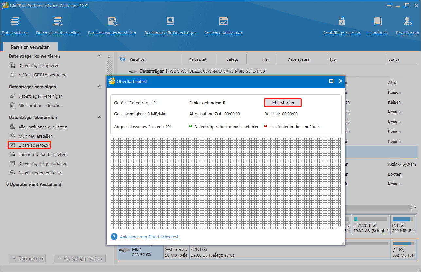
Task: Collapse Datenträger konvertieren section
Action: tap(99, 56)
